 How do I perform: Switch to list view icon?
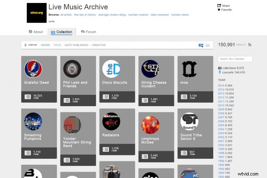coord(208,45)
